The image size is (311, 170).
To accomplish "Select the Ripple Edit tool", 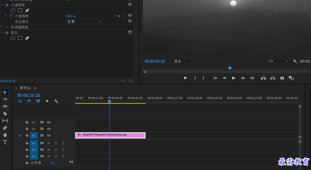I will point(5,106).
